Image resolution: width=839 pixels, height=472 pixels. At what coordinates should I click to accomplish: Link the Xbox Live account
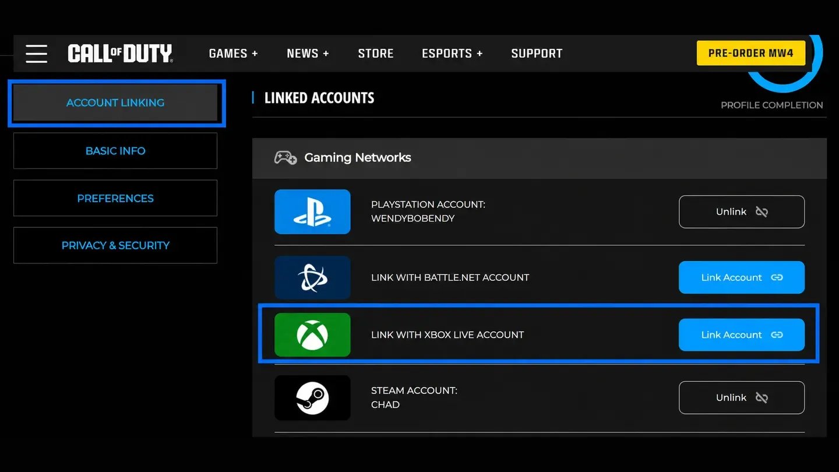[x=742, y=334]
